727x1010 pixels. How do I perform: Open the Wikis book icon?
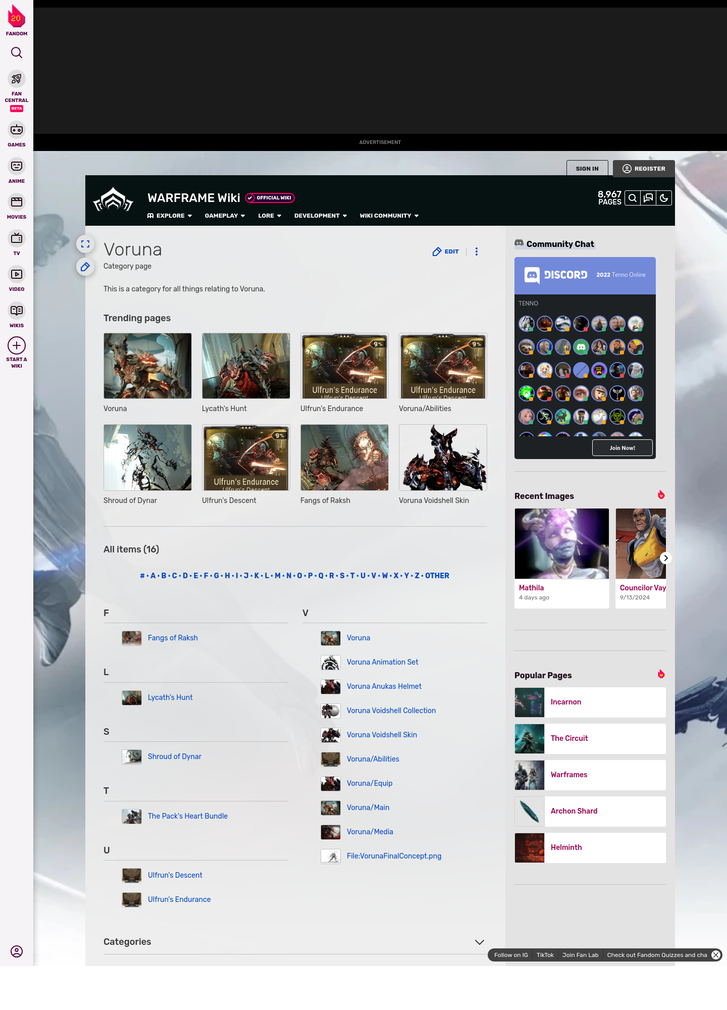coord(17,311)
